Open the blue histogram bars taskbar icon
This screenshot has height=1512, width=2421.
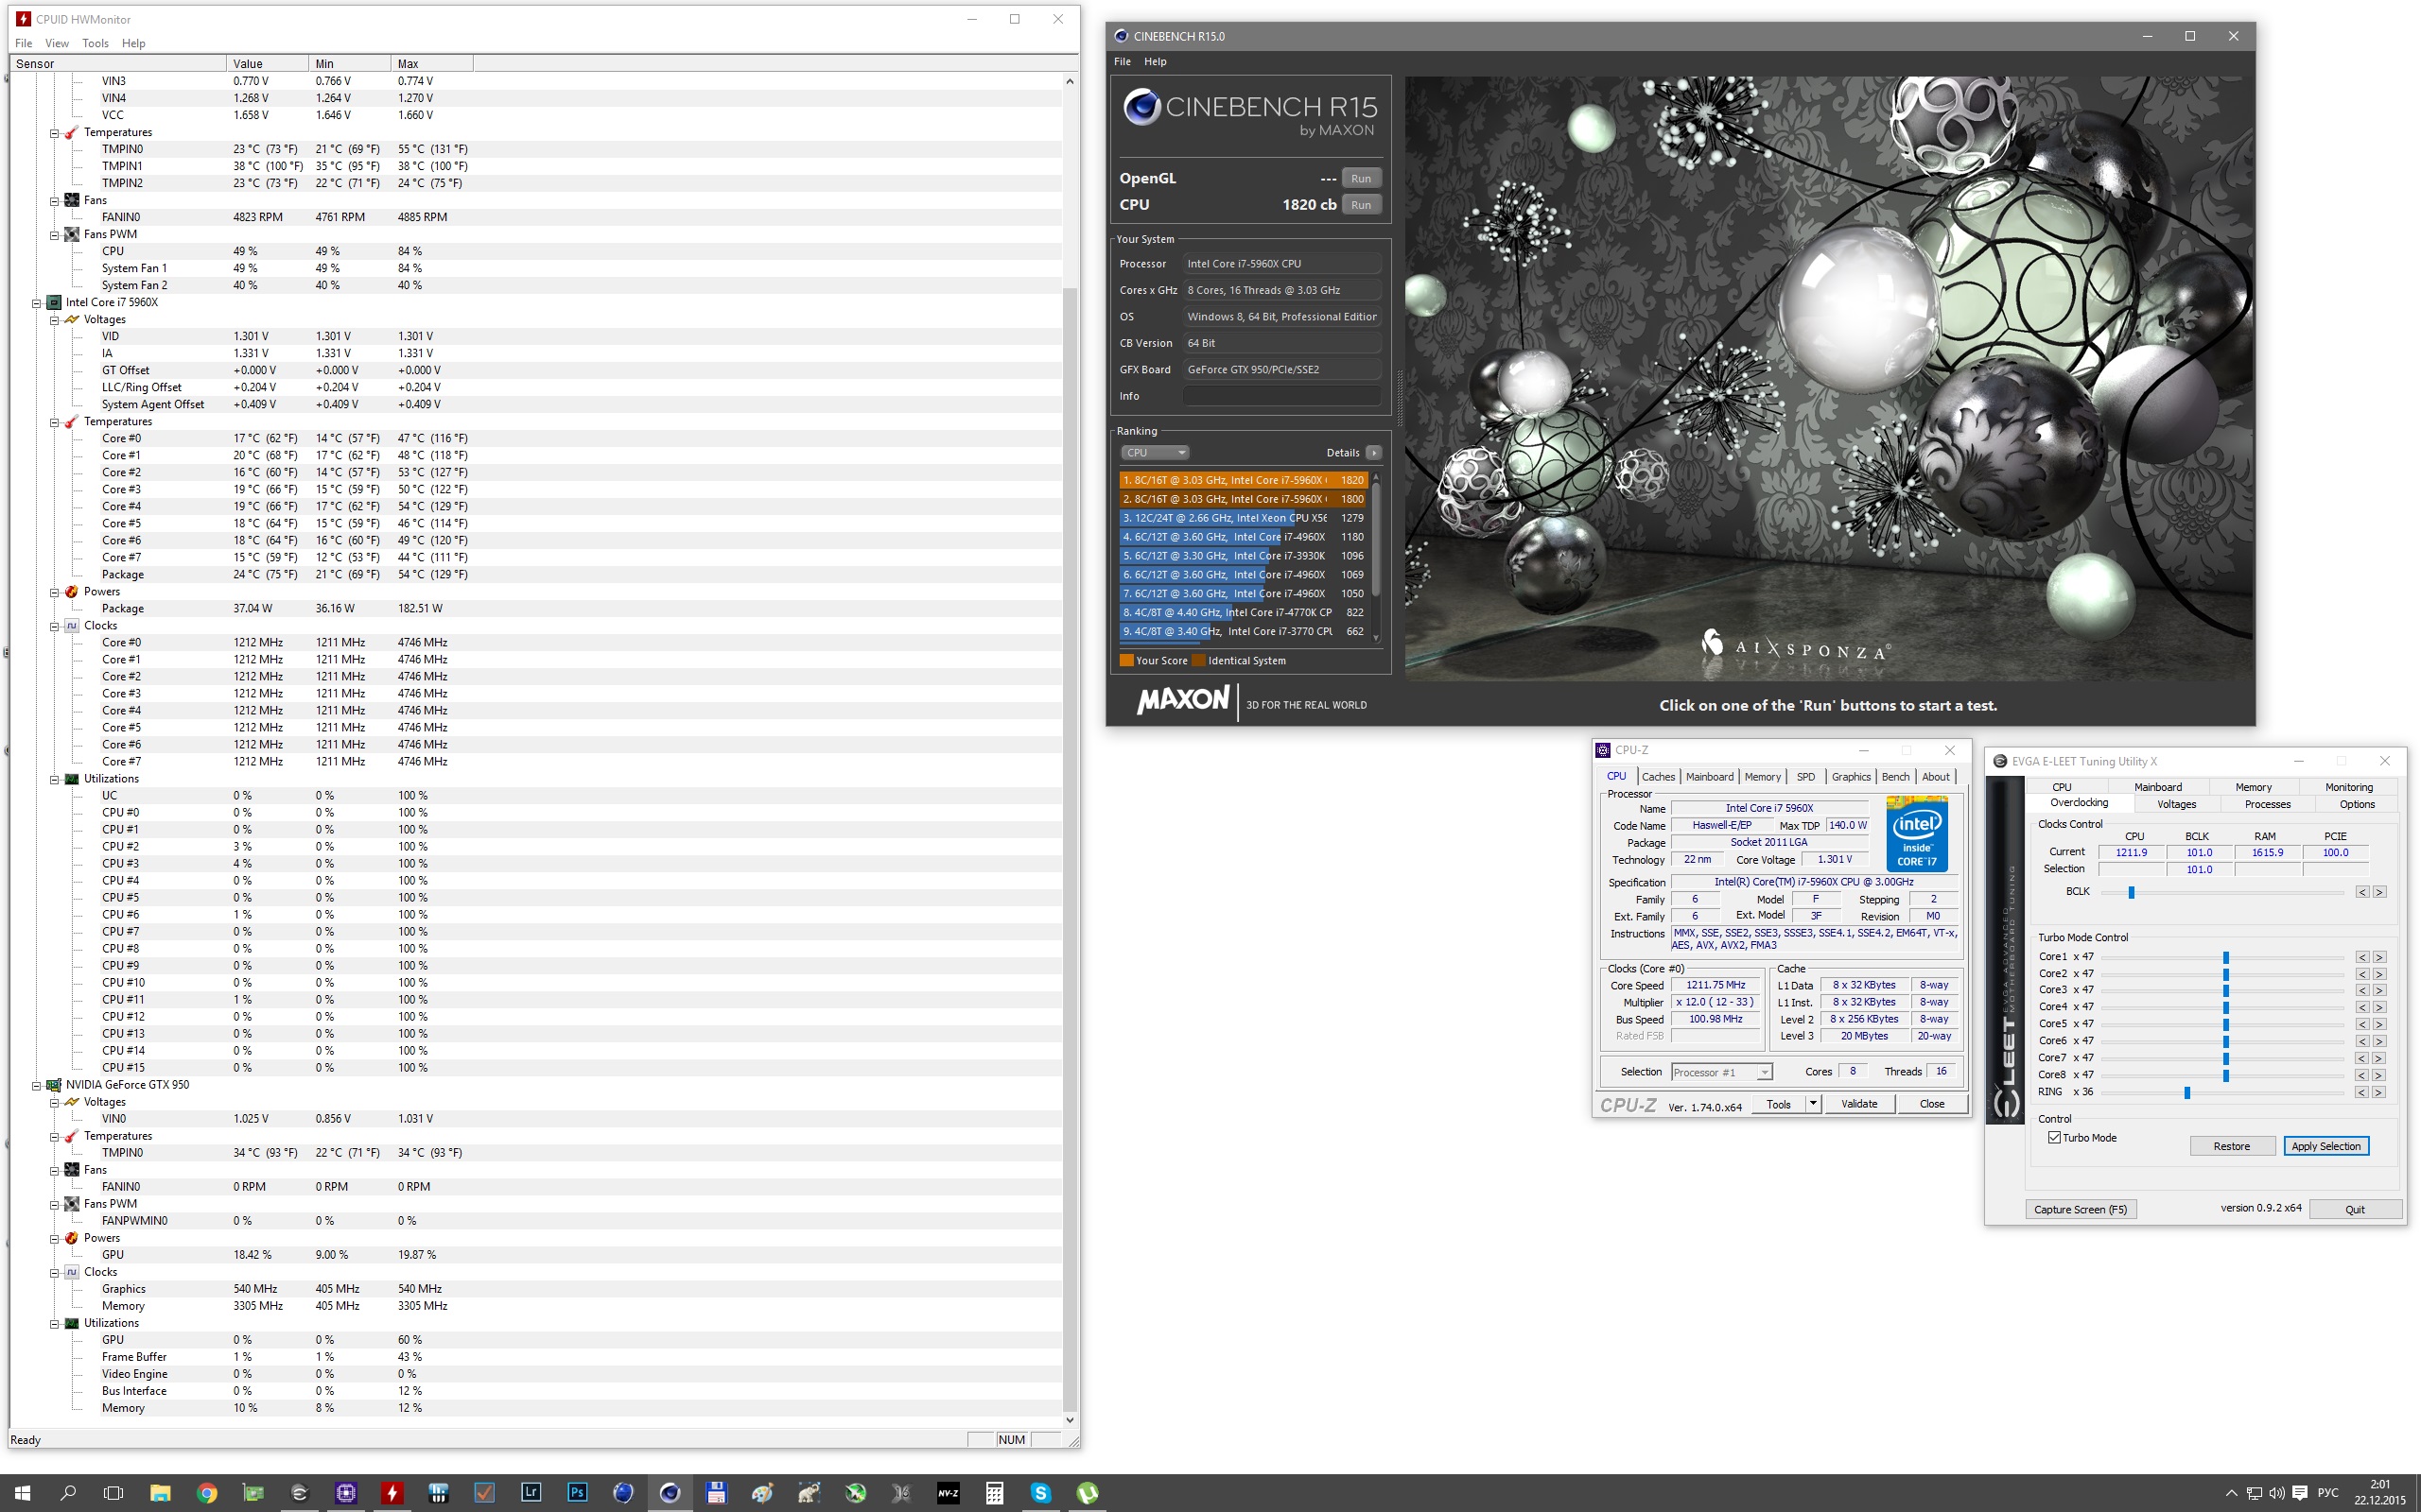click(x=438, y=1493)
